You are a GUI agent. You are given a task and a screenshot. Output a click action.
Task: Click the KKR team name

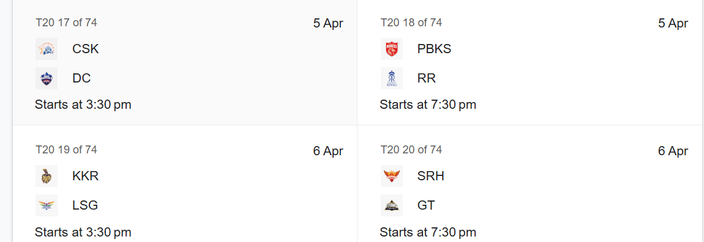[x=85, y=176]
